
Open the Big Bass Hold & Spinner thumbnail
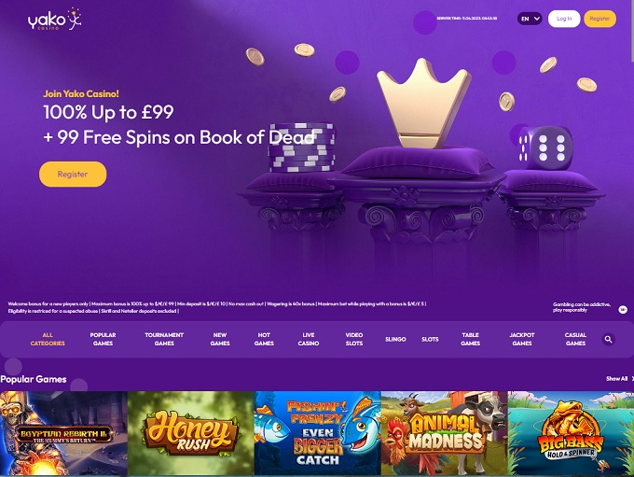[571, 433]
